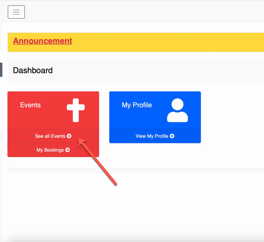The height and width of the screenshot is (242, 264).
Task: Click the arrow icon beside See all Events
Action: click(69, 136)
